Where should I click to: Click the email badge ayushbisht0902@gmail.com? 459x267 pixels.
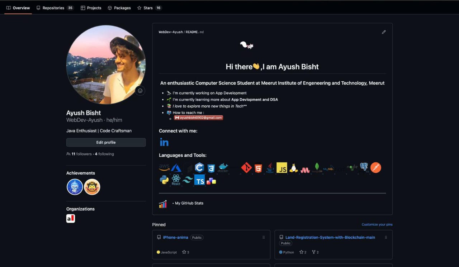pyautogui.click(x=198, y=118)
